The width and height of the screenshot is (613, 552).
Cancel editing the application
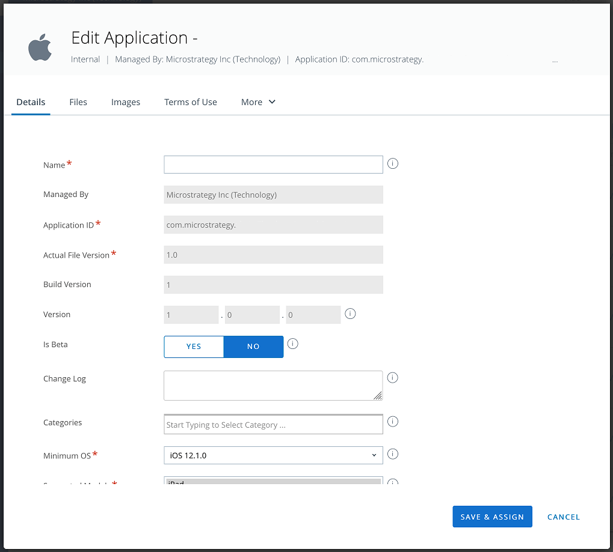point(563,517)
